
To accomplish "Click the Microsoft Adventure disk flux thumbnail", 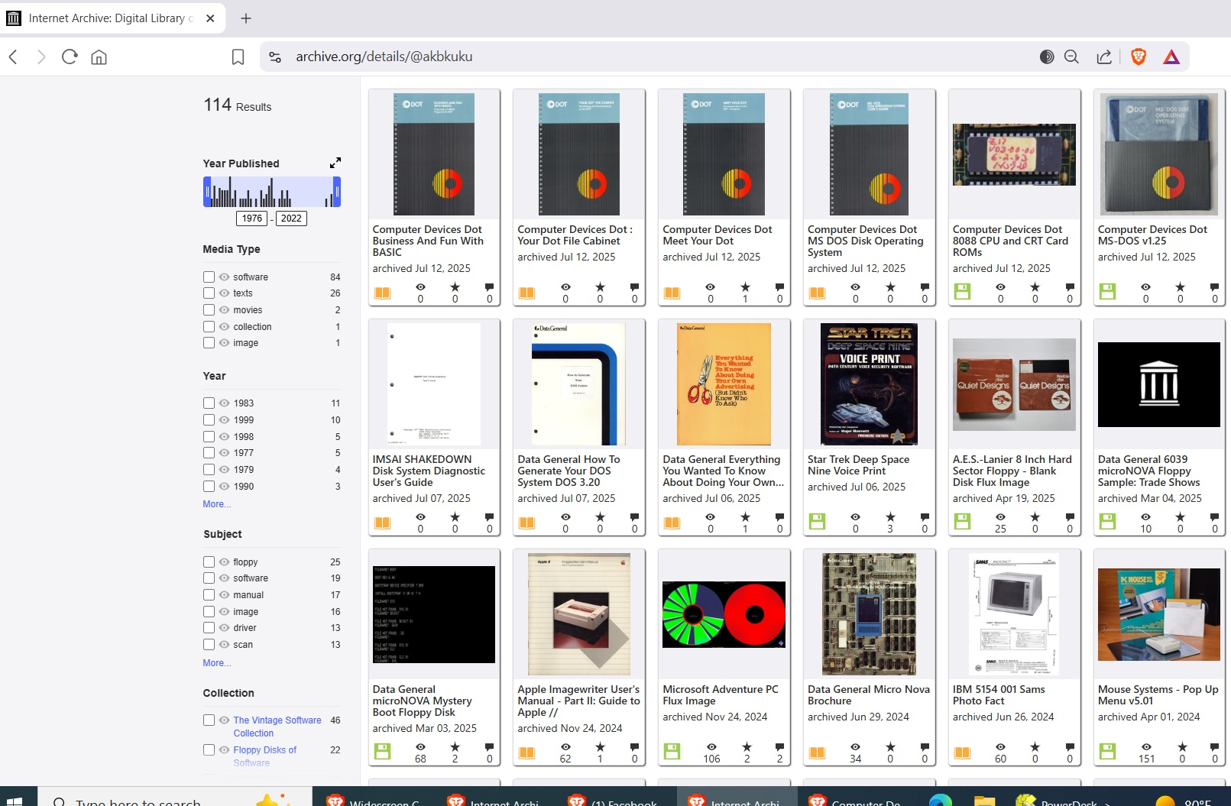I will click(724, 614).
